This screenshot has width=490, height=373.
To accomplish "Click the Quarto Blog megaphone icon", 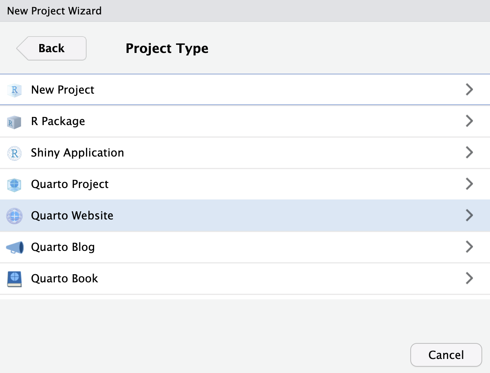I will [15, 248].
